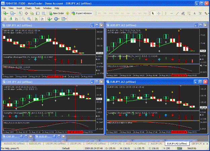Screen dimensions: 210x151
Task: Switch chart display to Line Chart
Action: (16, 19)
